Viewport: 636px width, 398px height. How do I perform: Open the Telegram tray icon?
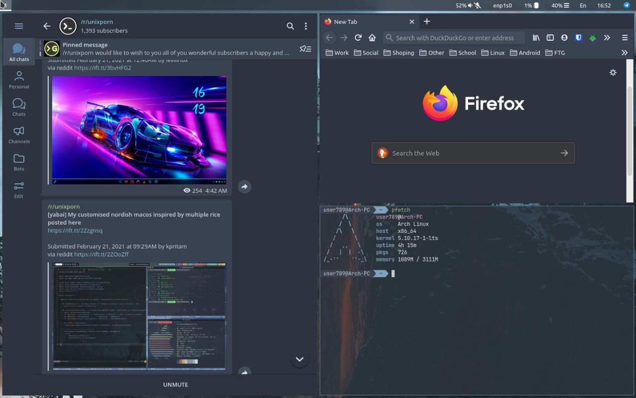(627, 5)
